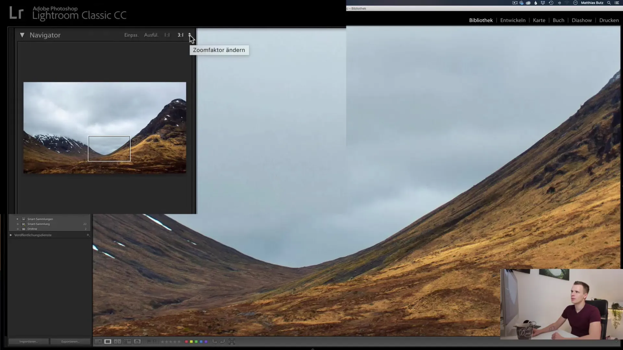The height and width of the screenshot is (350, 623).
Task: Click the screen recording camera menu icon
Action: pos(515,3)
